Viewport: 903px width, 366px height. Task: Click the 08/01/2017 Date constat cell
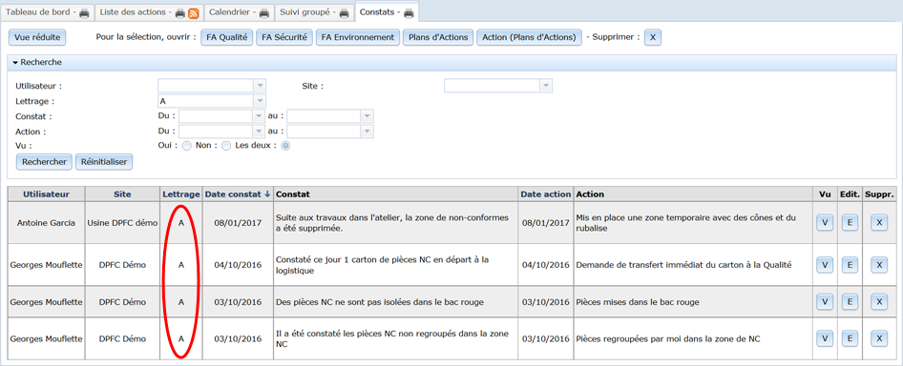238,223
